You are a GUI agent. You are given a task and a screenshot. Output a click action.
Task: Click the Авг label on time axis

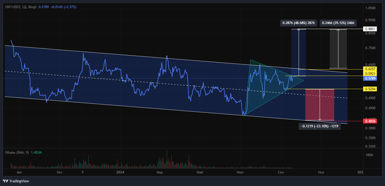pos(19,173)
